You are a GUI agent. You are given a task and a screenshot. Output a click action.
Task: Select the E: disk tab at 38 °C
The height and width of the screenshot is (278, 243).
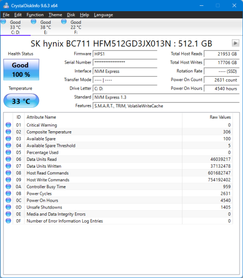pos(46,27)
